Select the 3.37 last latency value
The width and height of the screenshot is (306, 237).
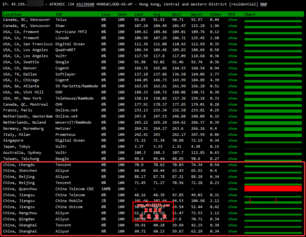139,146
